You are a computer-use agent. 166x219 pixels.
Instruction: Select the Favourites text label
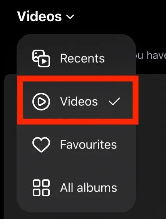(x=89, y=145)
